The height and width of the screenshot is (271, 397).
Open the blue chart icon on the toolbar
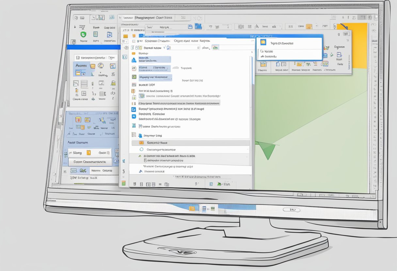(198, 26)
